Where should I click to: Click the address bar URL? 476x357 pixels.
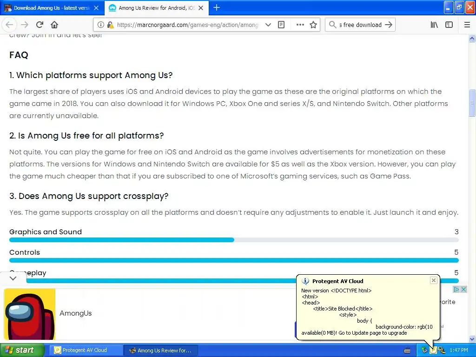pyautogui.click(x=188, y=25)
